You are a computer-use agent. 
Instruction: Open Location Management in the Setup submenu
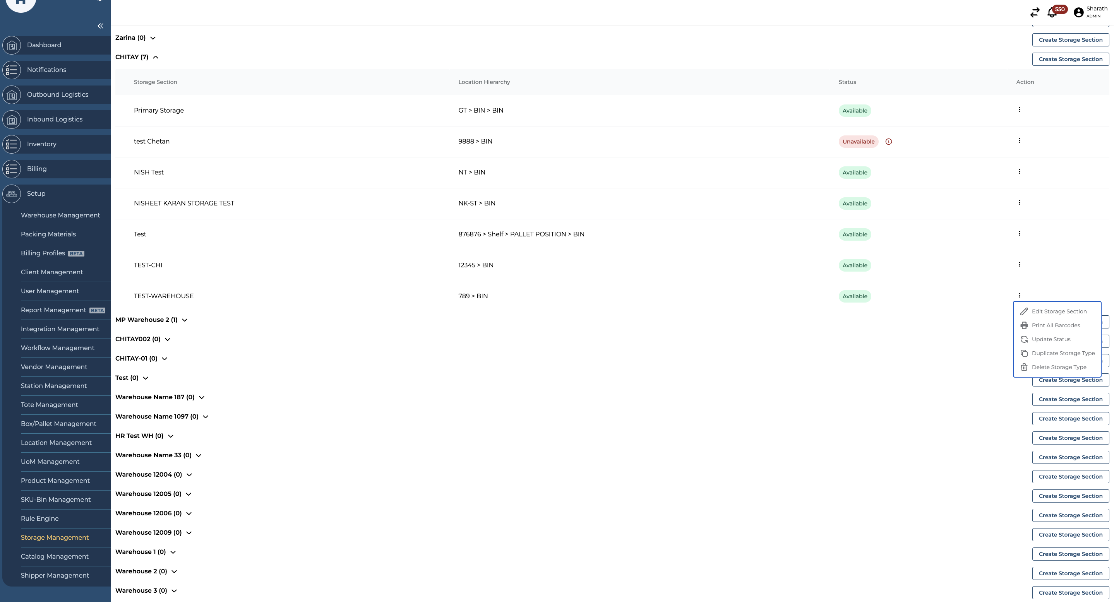coord(56,443)
